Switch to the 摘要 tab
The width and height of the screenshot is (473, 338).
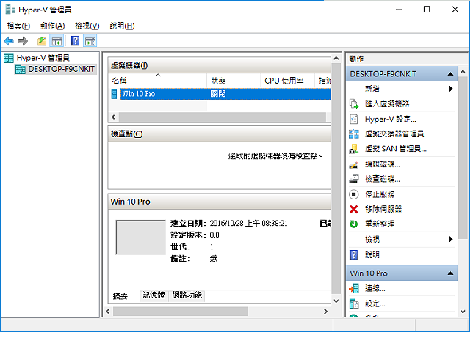coord(120,295)
